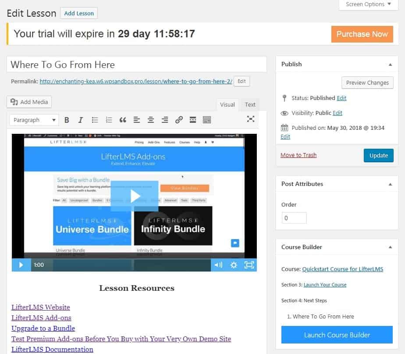Align text right

(x=165, y=120)
